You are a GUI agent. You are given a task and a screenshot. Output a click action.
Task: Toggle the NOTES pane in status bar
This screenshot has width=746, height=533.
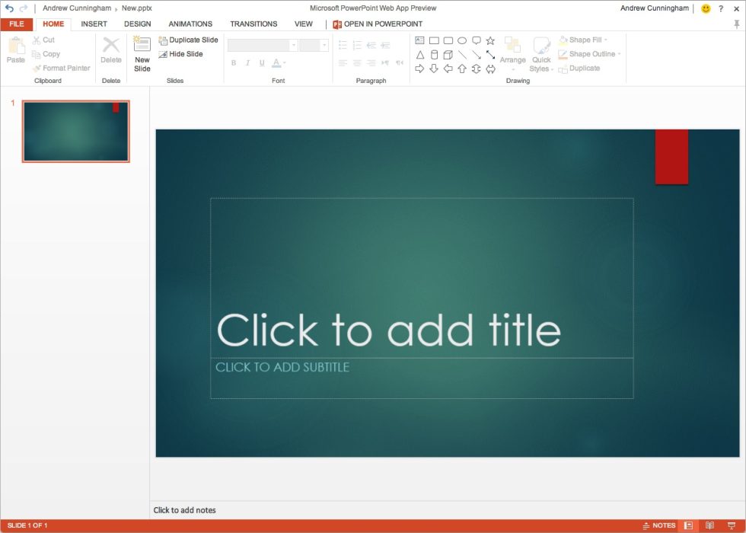tap(659, 525)
